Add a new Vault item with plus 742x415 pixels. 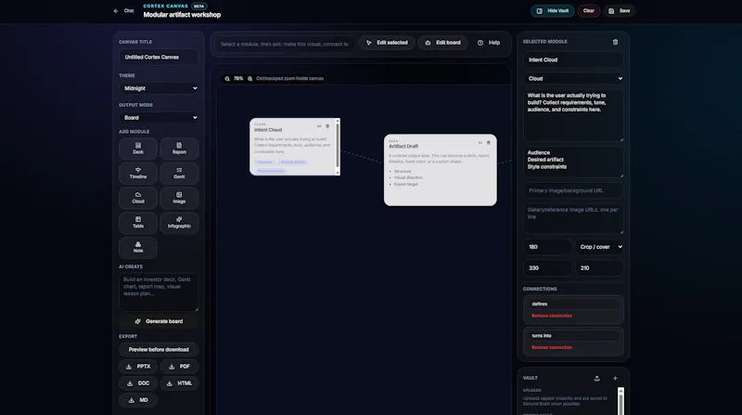[615, 378]
